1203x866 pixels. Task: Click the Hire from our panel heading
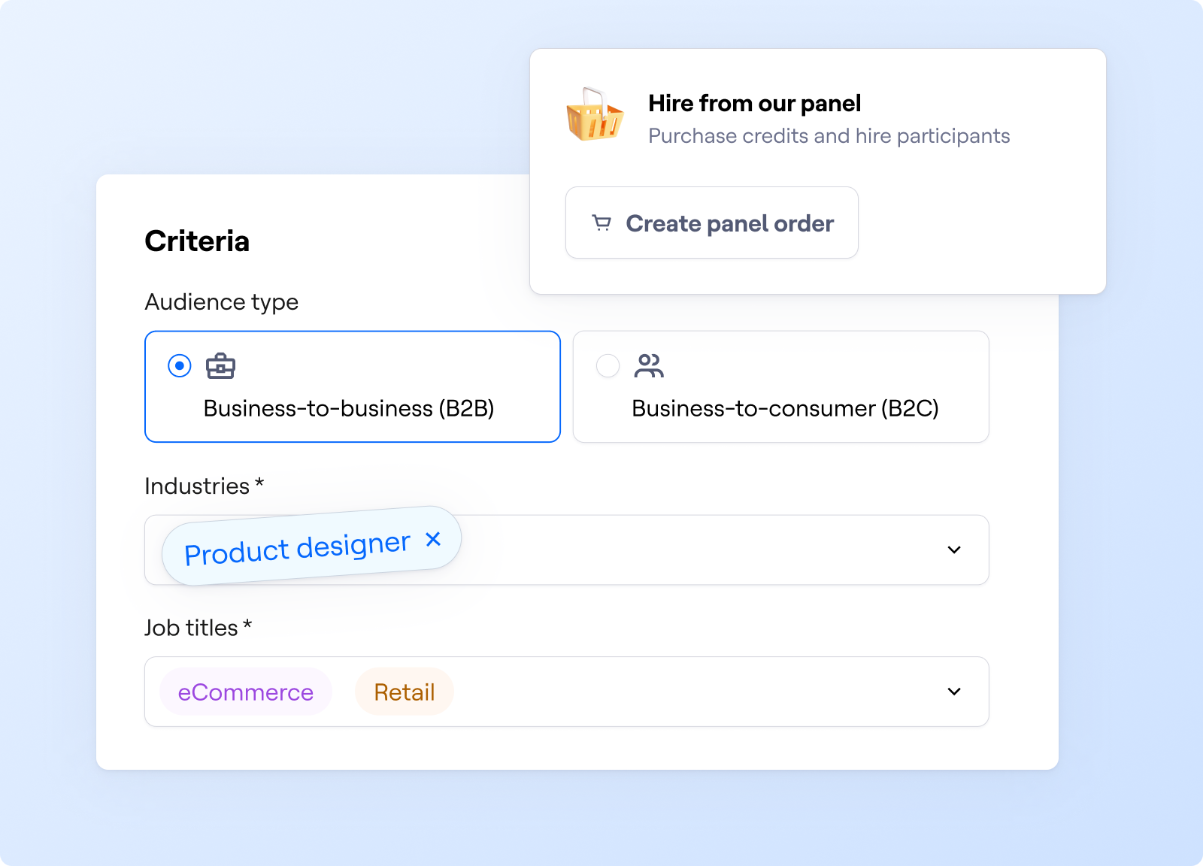click(754, 103)
